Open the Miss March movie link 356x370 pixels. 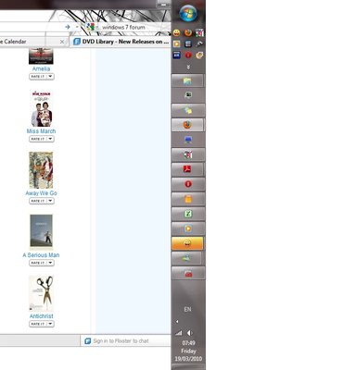tap(41, 131)
